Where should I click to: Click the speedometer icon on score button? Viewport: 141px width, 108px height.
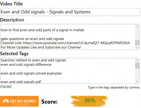click(x=6, y=101)
